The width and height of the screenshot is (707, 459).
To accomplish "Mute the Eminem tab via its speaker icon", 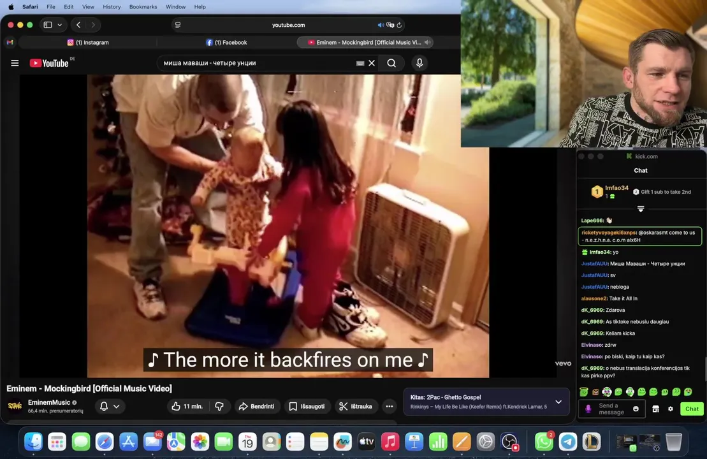I will 427,42.
